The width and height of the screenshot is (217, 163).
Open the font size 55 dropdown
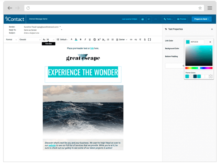pos(51,39)
